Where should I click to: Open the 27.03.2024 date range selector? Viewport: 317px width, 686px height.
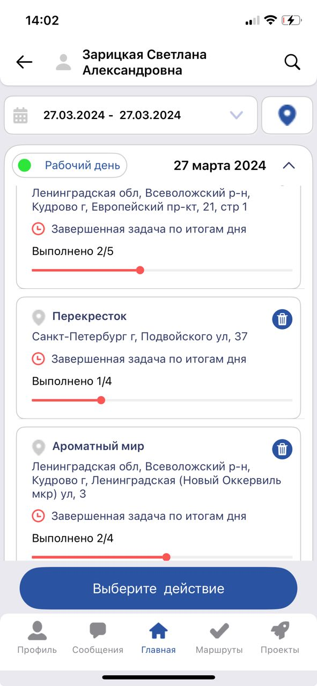(131, 115)
